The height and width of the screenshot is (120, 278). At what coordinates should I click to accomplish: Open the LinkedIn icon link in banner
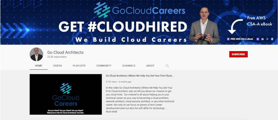pos(262,39)
